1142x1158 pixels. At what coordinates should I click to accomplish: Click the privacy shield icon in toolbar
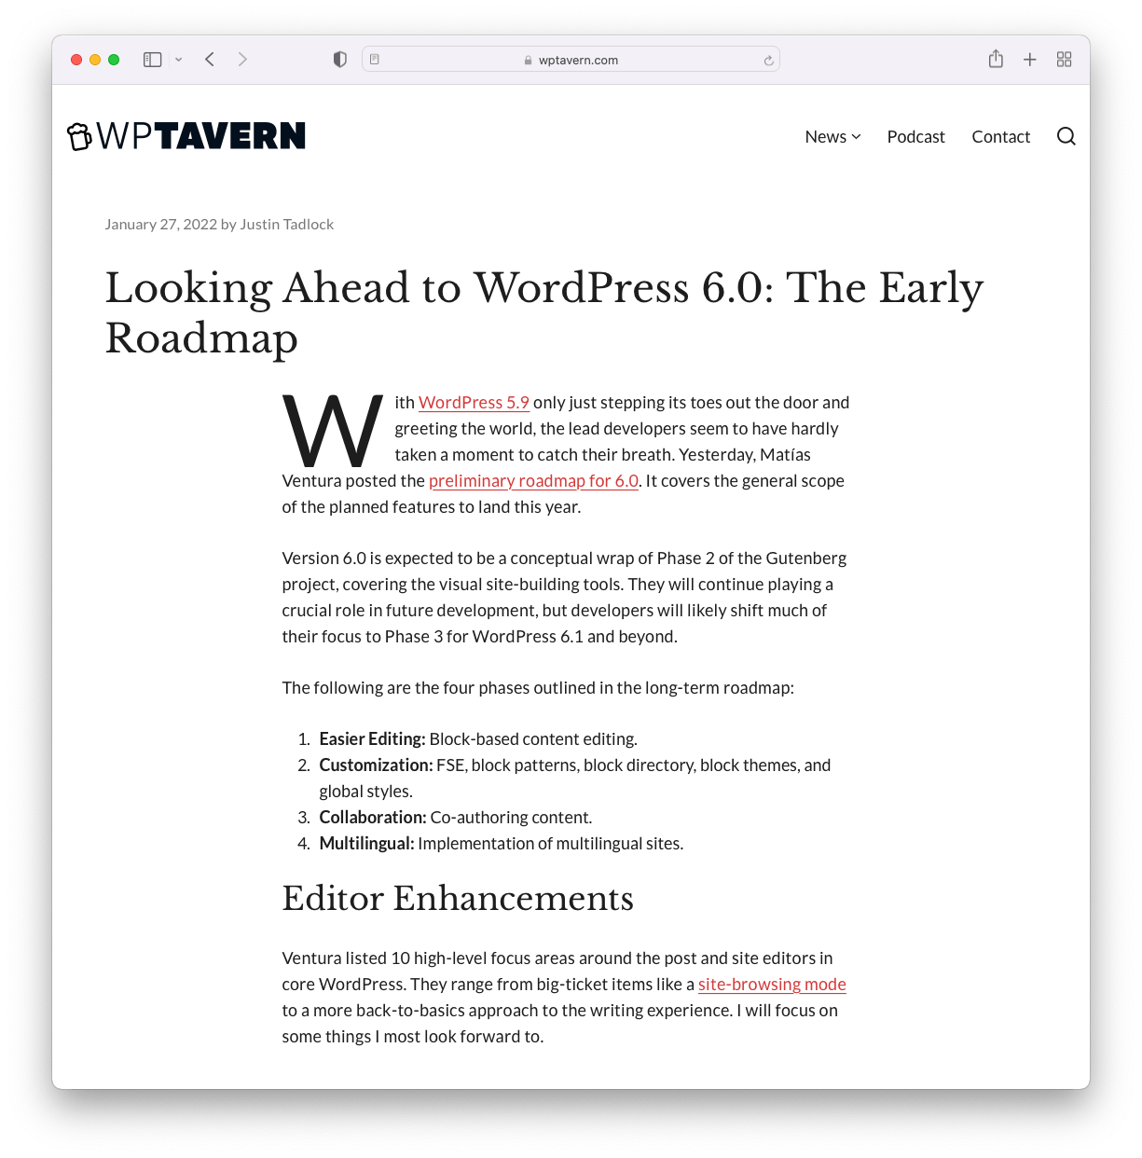tap(339, 59)
